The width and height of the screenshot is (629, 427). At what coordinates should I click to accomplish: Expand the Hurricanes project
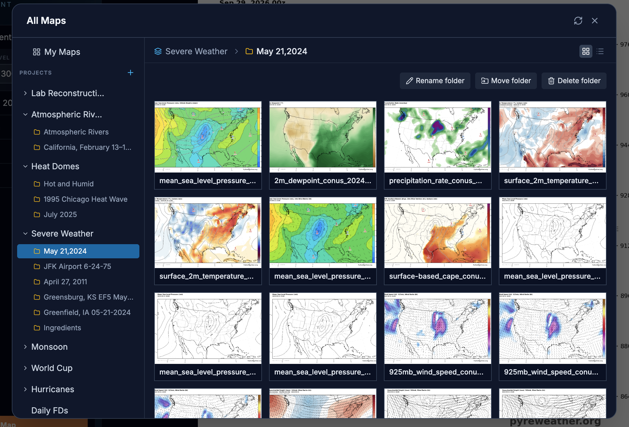pyautogui.click(x=25, y=389)
